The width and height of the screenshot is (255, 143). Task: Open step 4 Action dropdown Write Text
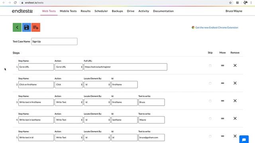pos(69,120)
